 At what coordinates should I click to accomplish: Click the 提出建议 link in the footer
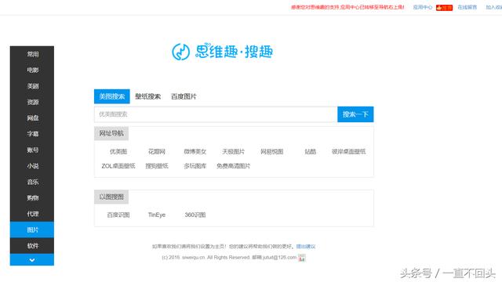(x=306, y=247)
